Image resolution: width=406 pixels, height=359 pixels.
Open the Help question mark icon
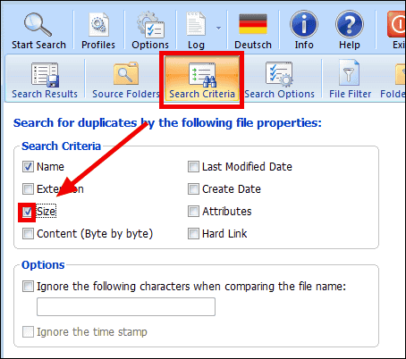click(x=350, y=24)
